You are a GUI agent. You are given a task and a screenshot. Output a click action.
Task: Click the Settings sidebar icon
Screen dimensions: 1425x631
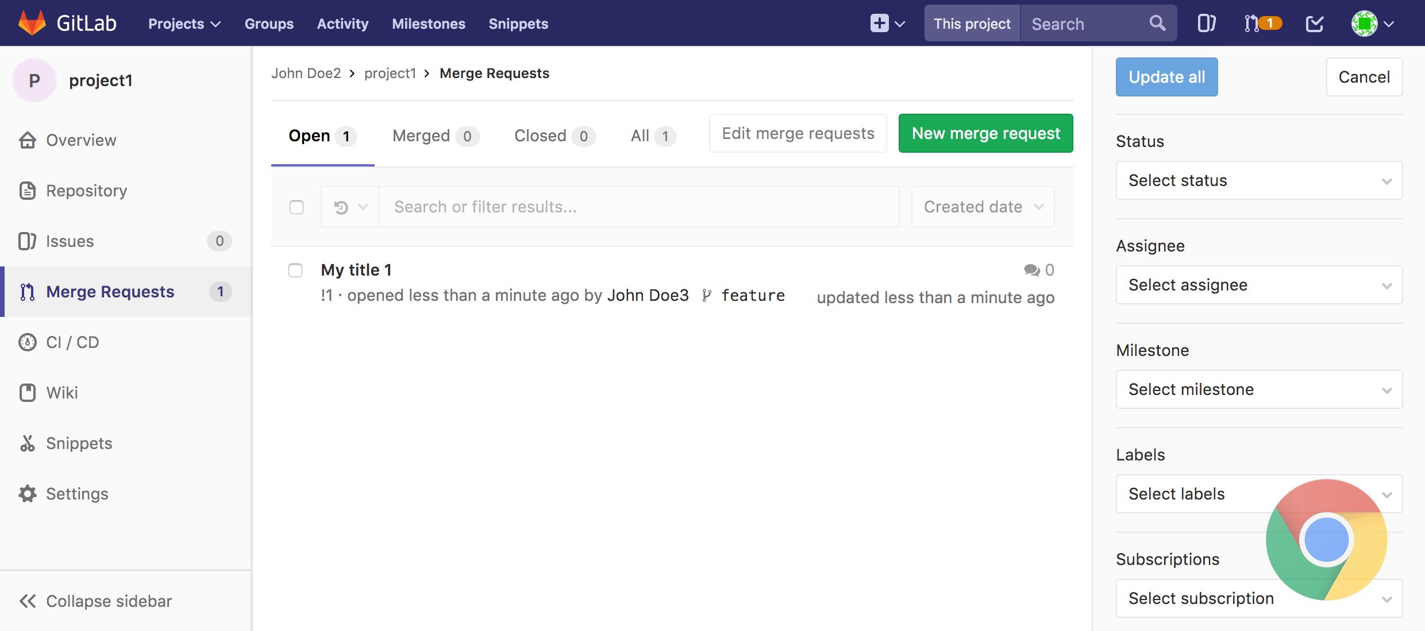[x=28, y=494]
